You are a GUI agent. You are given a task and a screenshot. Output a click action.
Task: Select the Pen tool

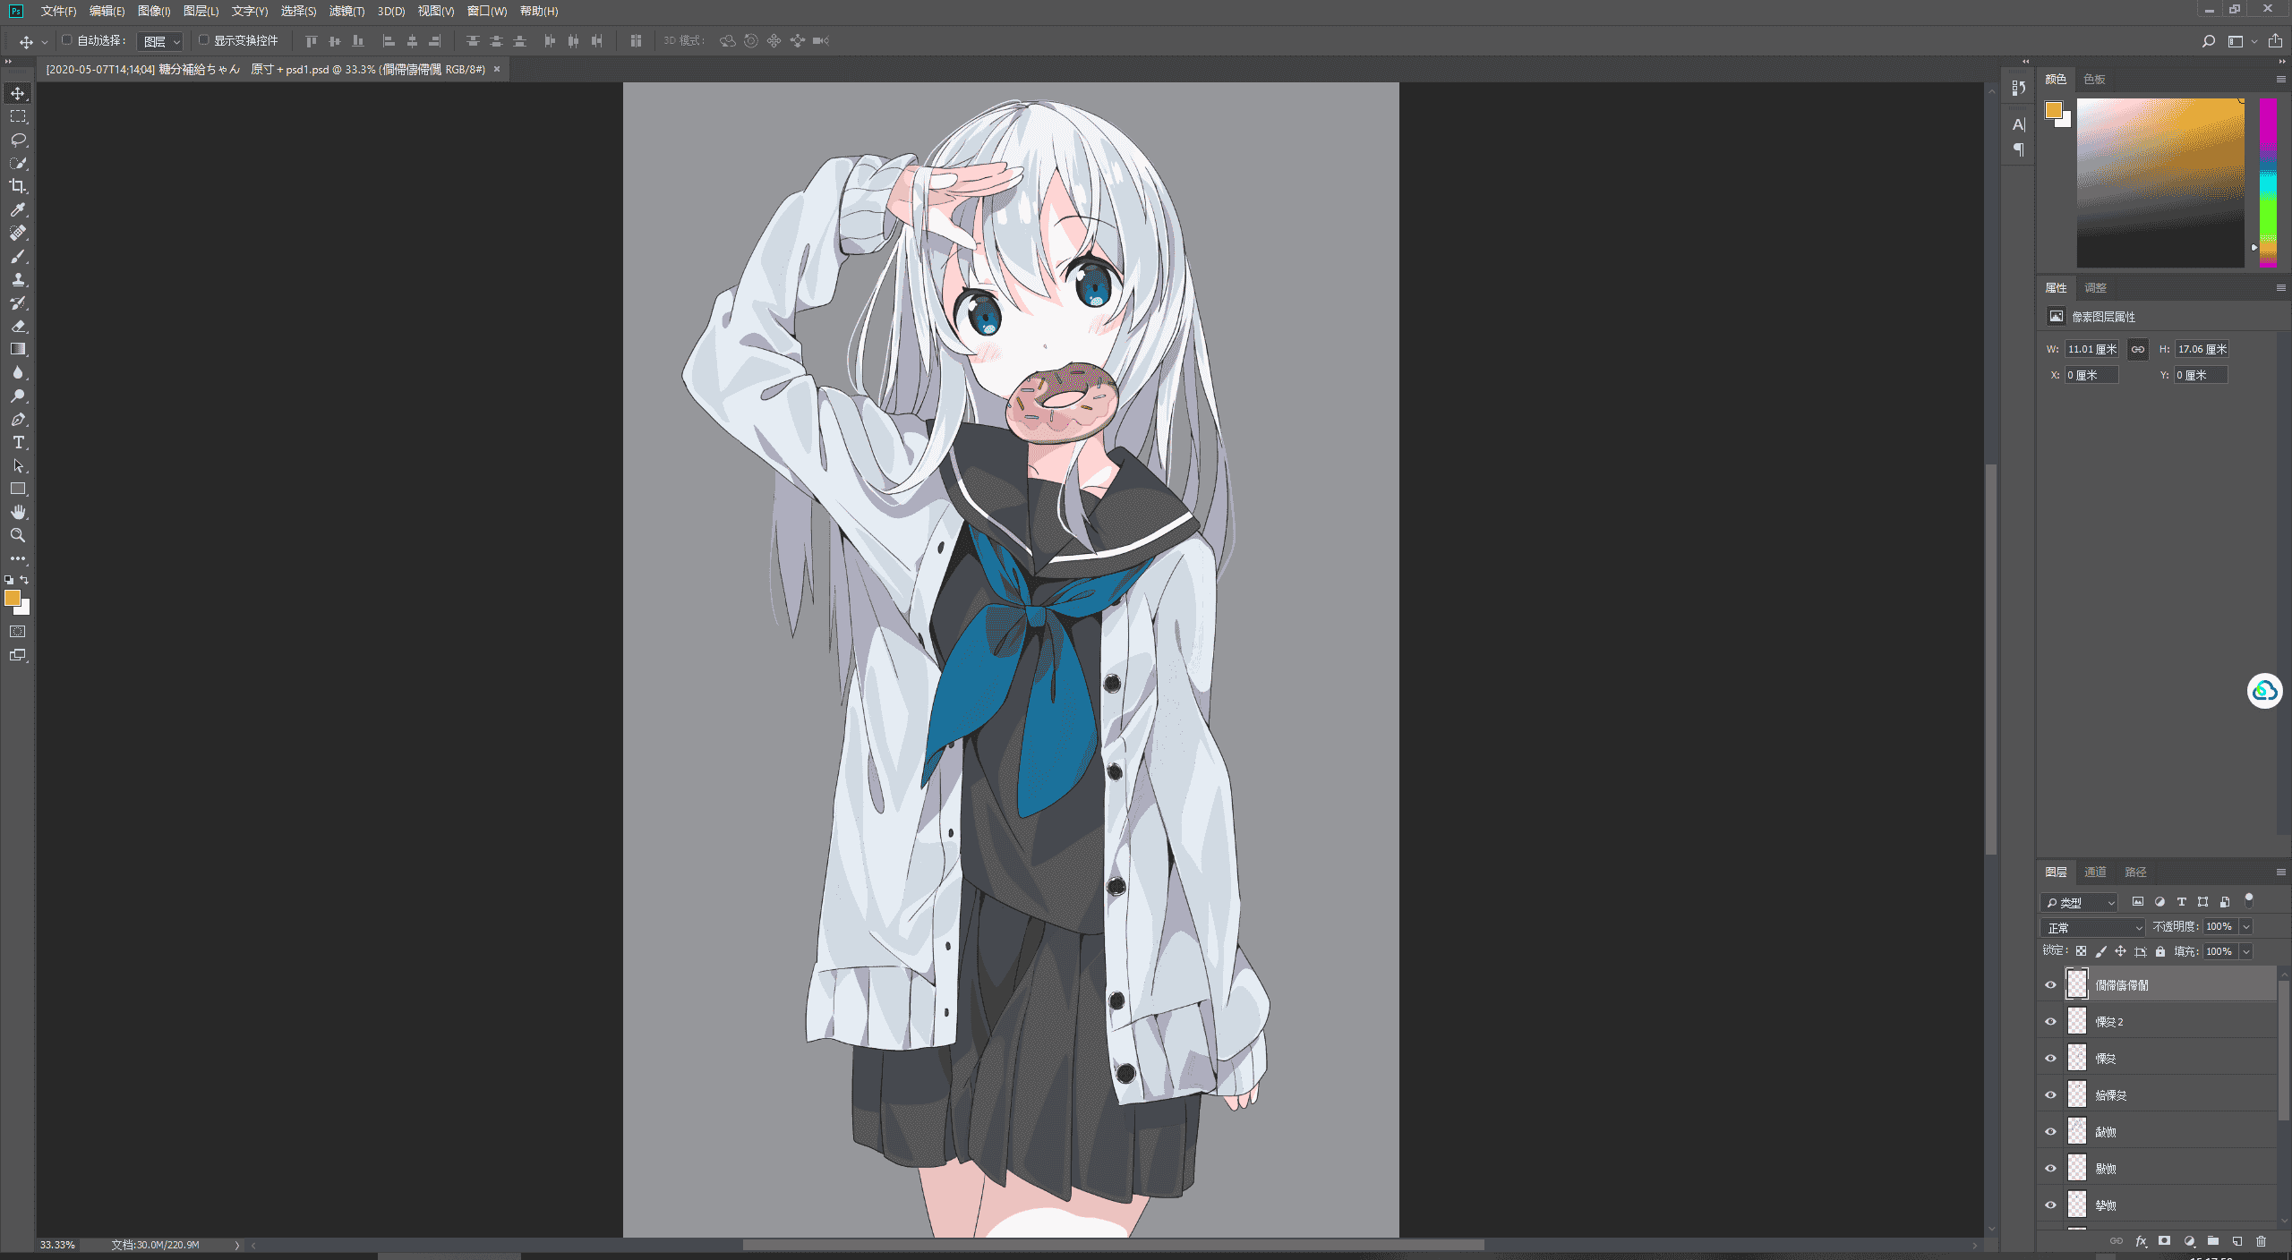(18, 419)
